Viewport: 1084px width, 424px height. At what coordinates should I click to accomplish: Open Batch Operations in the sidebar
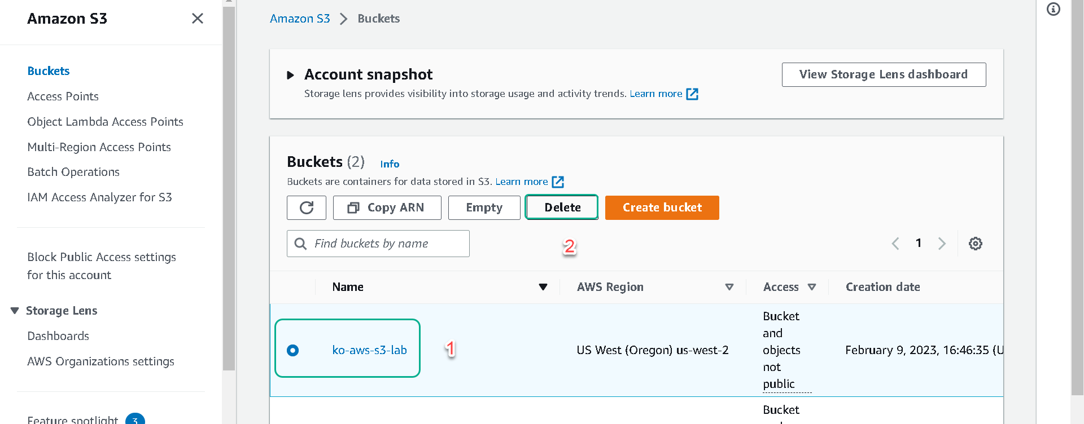[73, 172]
